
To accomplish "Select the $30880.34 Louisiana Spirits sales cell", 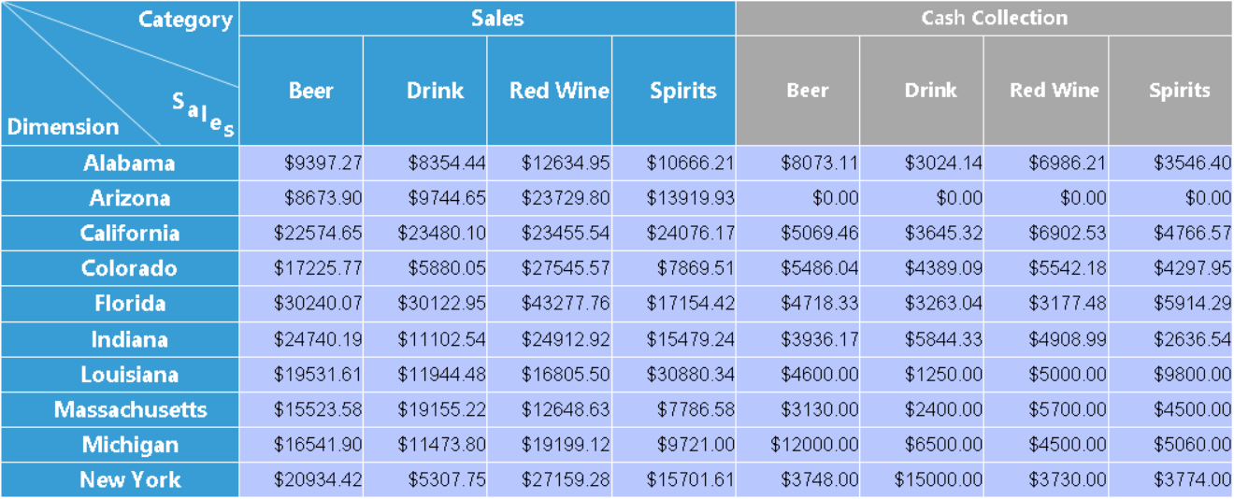I will 690,375.
